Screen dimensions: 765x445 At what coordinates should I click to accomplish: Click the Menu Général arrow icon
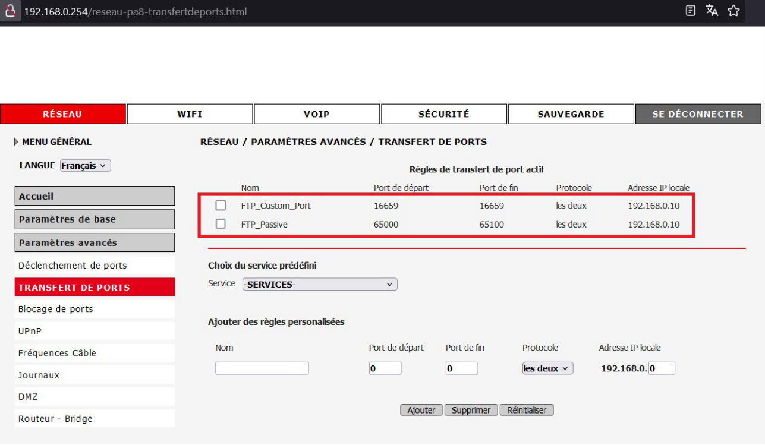(x=16, y=142)
